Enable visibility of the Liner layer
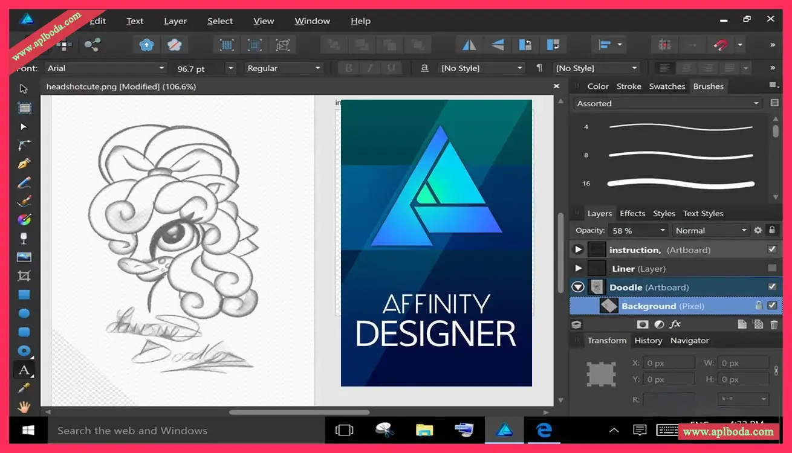 [771, 268]
